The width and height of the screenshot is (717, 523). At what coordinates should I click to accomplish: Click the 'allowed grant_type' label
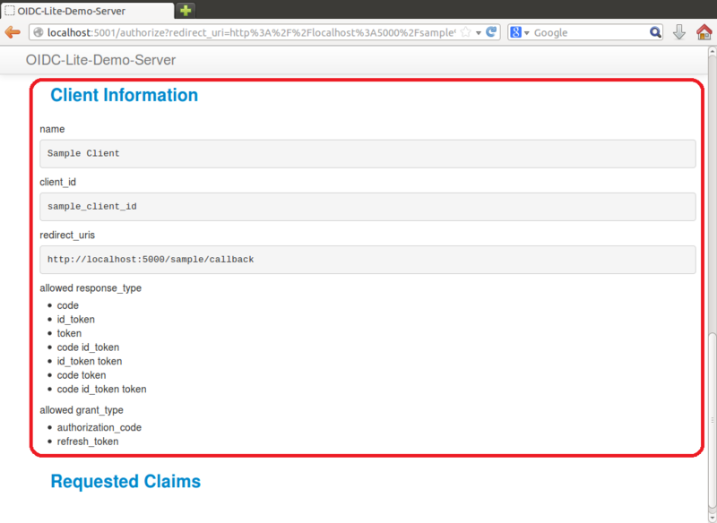(82, 410)
